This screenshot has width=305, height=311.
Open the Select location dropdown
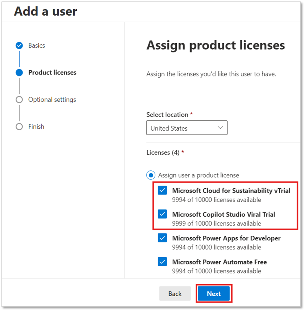[x=187, y=128]
